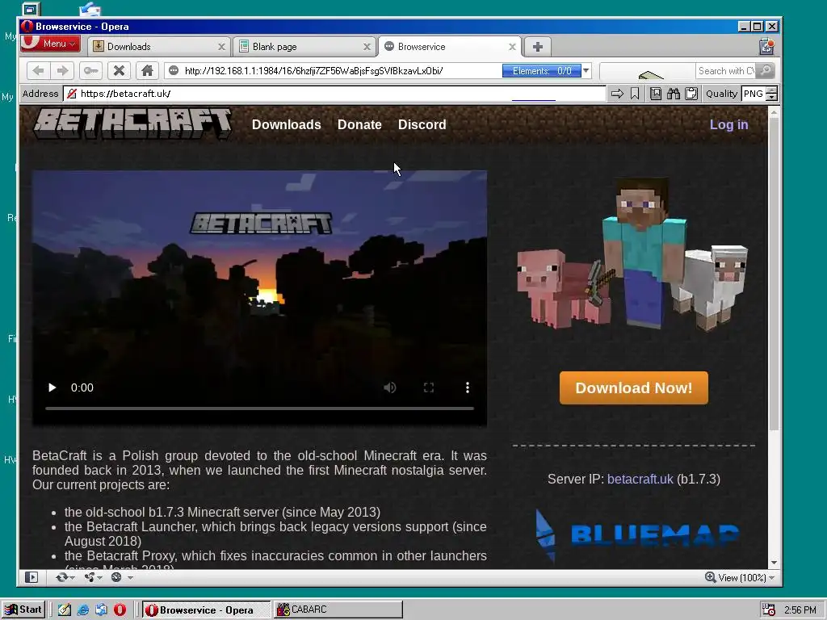
Task: Switch to the Downloads tab
Action: pos(159,46)
